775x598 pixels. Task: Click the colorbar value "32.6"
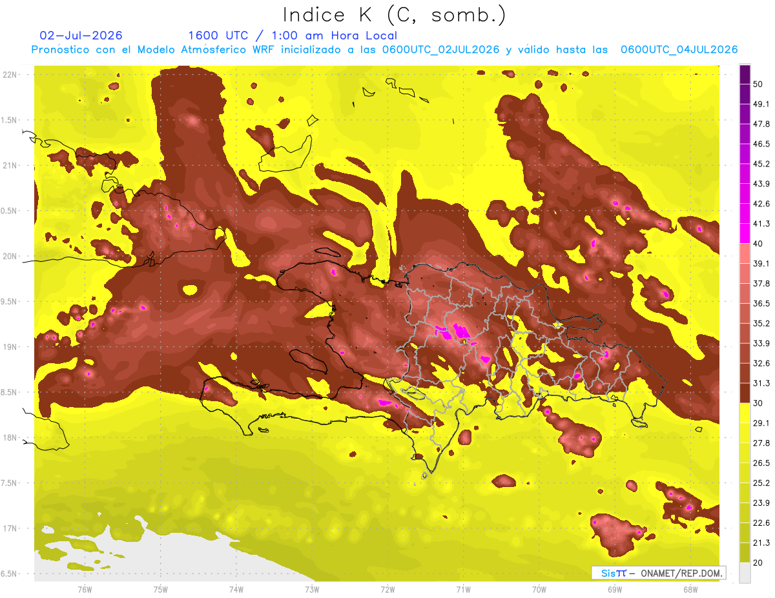pos(761,363)
